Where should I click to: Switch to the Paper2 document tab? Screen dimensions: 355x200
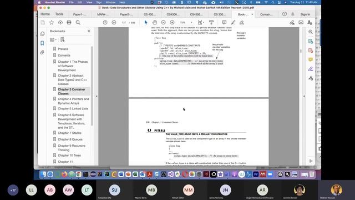tap(126, 14)
